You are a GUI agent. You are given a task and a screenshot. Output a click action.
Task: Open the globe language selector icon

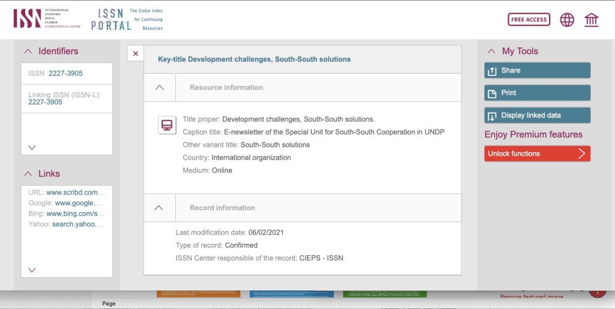pos(567,20)
